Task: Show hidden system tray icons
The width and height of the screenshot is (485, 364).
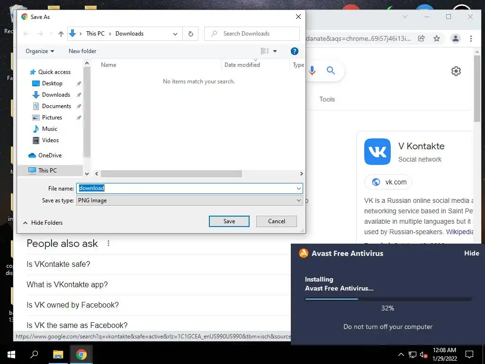Action: pos(401,355)
